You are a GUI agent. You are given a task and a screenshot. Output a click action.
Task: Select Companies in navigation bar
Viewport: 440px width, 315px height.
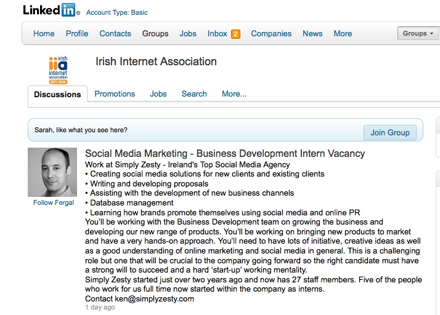271,34
